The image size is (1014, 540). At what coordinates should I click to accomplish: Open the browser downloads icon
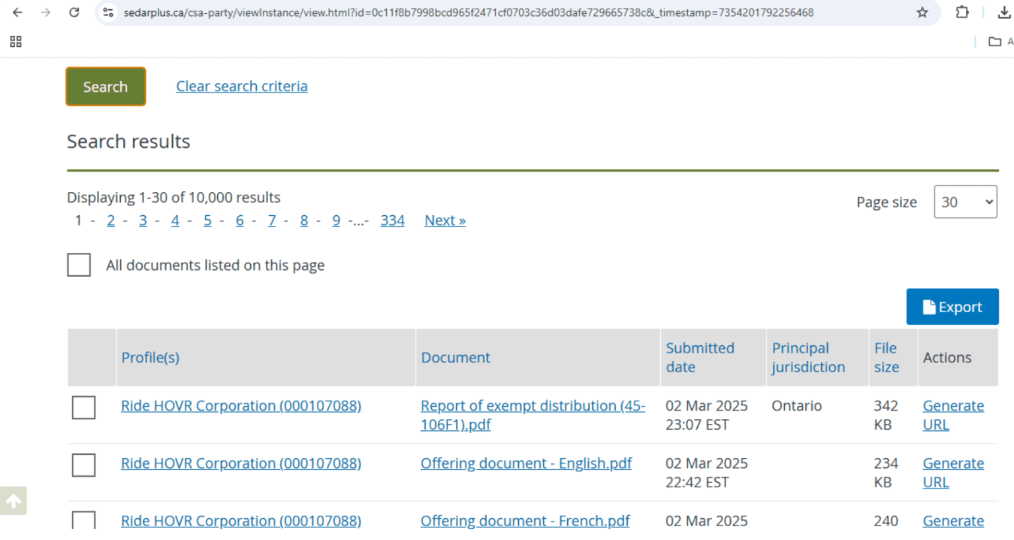click(x=1003, y=13)
